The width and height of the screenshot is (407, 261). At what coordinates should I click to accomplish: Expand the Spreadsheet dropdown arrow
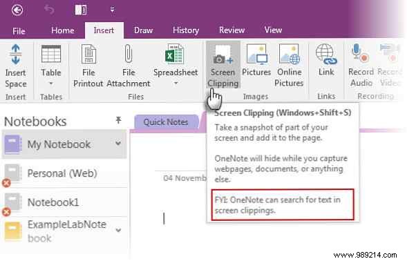[176, 84]
